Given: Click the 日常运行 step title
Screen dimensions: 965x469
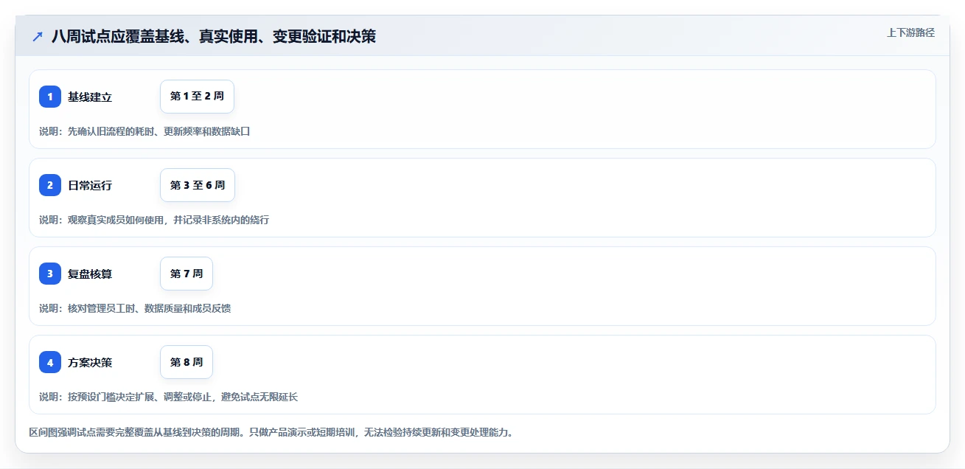Looking at the screenshot, I should tap(90, 186).
